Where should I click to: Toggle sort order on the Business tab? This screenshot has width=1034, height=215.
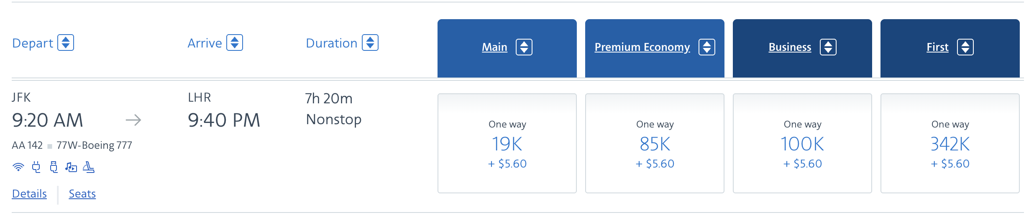coord(828,47)
